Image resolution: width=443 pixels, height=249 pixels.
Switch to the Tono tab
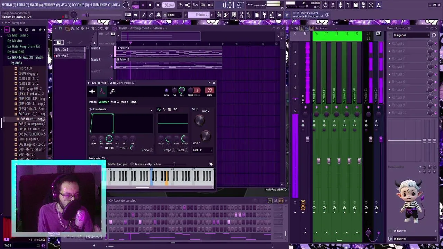point(133,102)
